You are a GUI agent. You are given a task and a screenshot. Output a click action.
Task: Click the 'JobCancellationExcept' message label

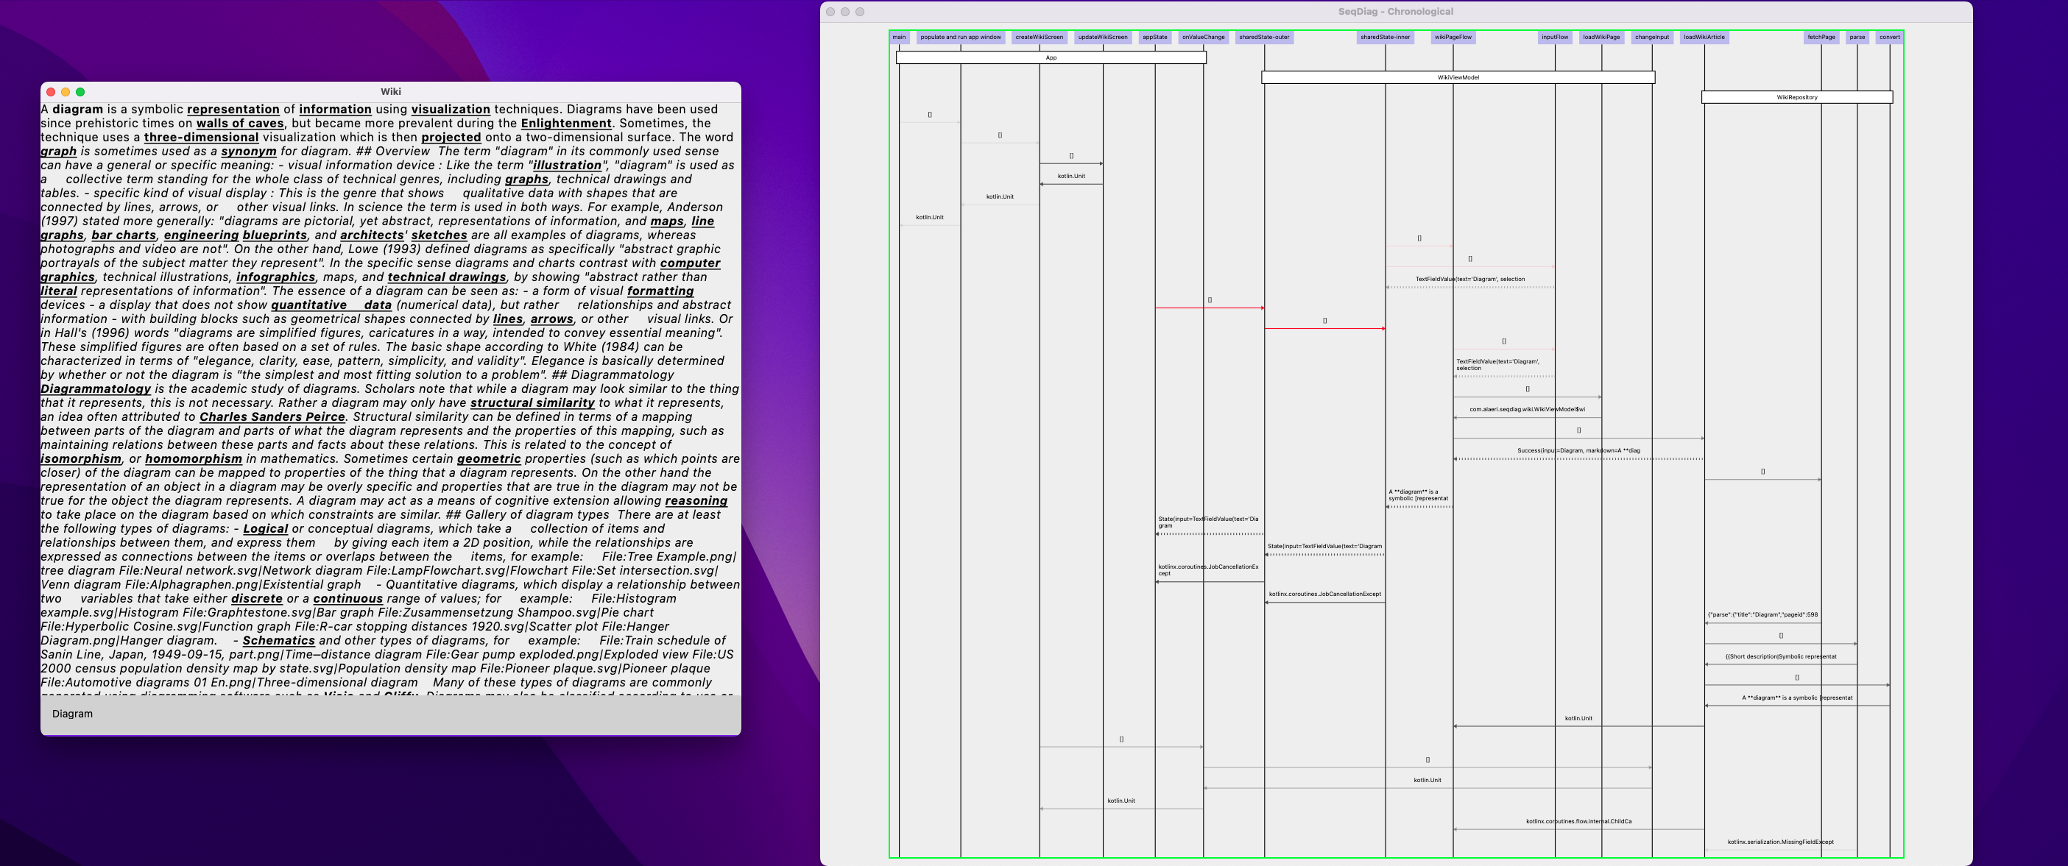pyautogui.click(x=1324, y=595)
